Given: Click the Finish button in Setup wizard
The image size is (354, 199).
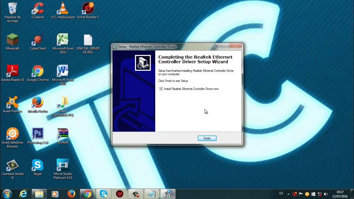Looking at the screenshot, I should 207,138.
